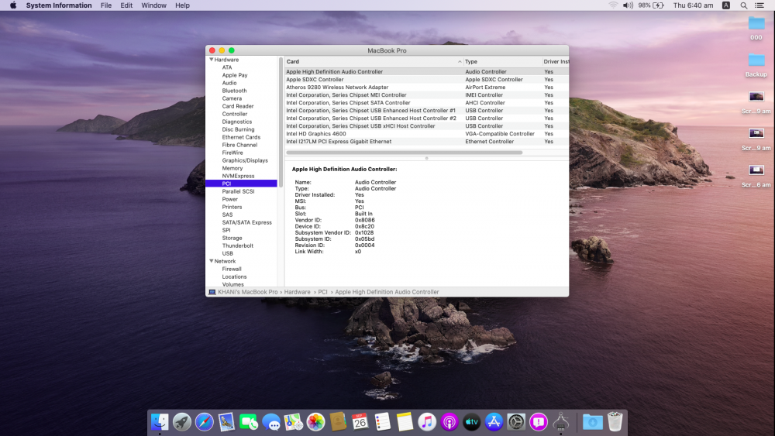Open FaceTime from the dock
Viewport: 775px width, 436px height.
(x=249, y=422)
